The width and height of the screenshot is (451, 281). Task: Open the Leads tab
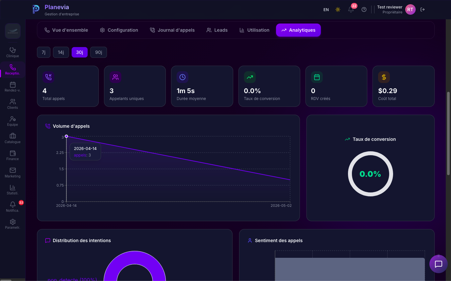pos(217,30)
